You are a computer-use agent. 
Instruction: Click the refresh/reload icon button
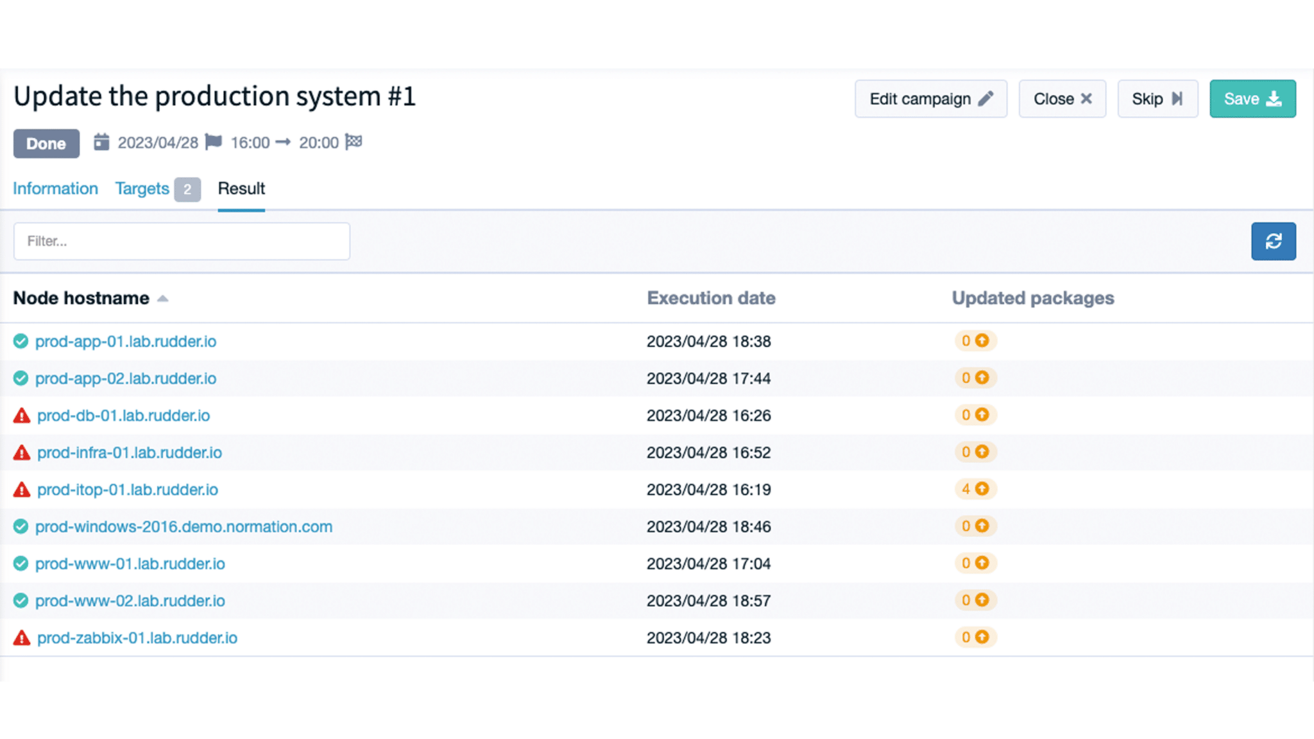pos(1274,241)
